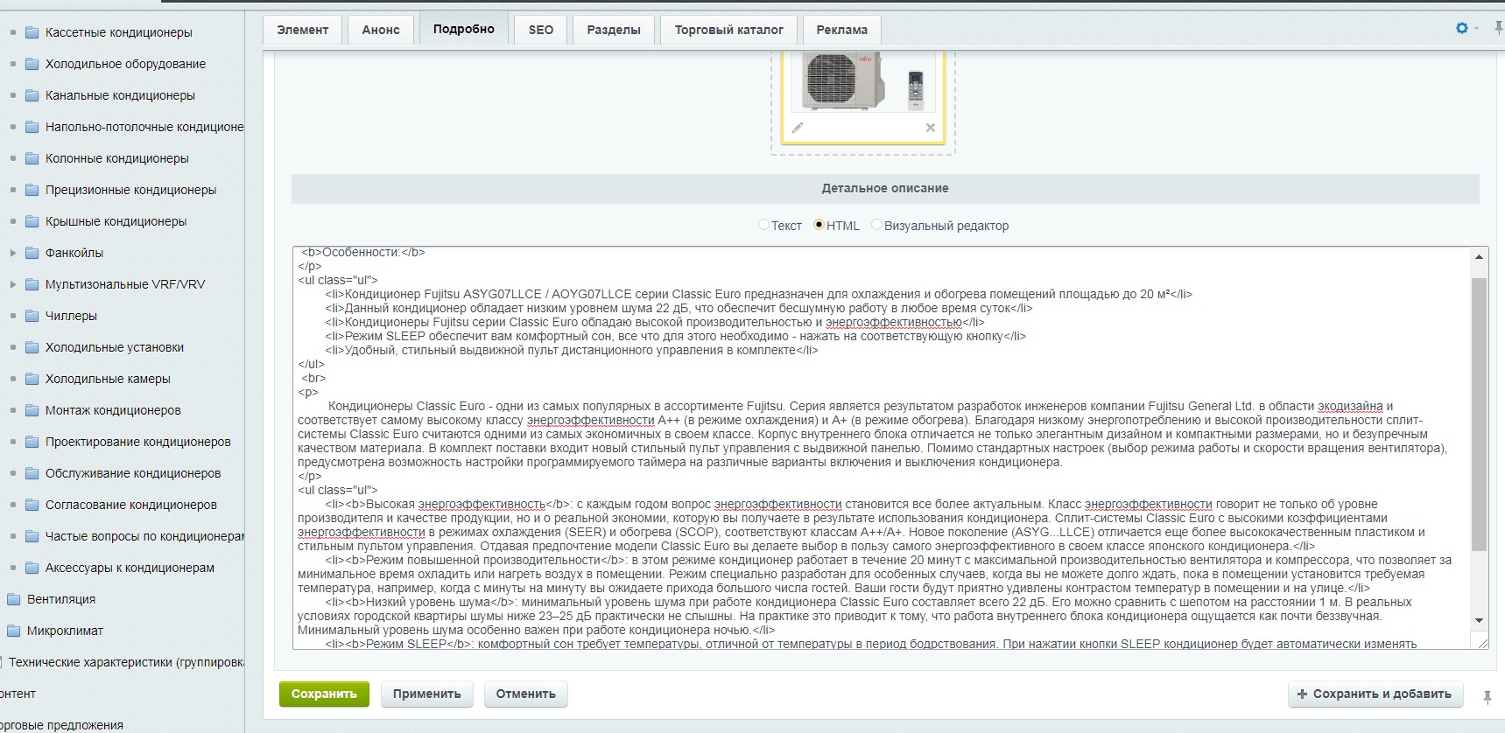Switch to the Элемент tab

point(303,30)
